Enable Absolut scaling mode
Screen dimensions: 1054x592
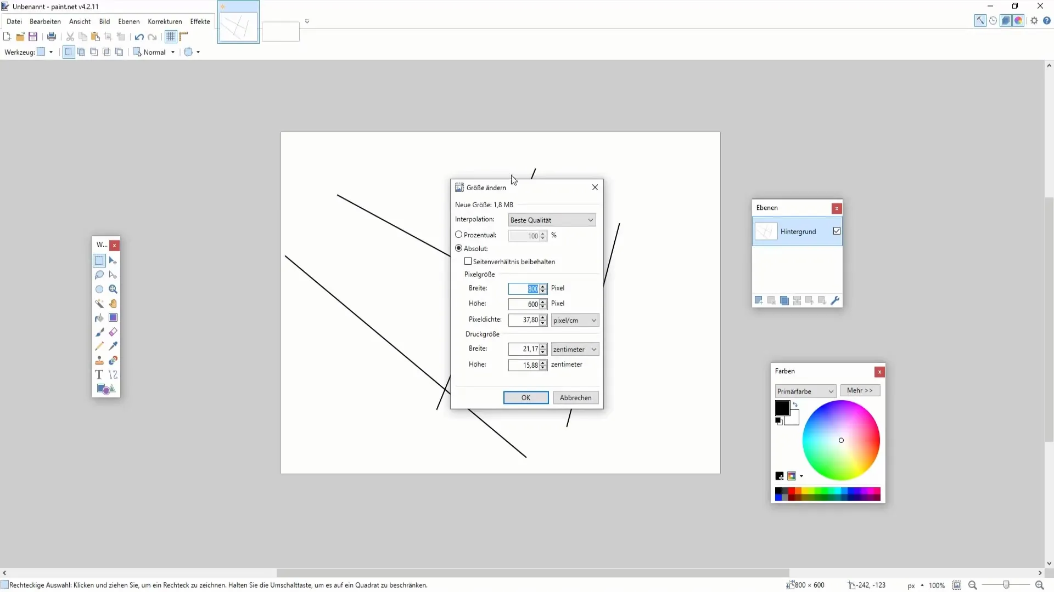pos(459,248)
